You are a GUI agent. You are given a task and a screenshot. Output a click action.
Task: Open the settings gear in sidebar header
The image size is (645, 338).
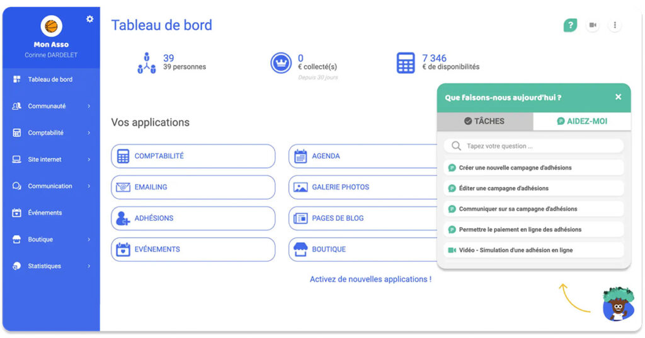pos(89,19)
